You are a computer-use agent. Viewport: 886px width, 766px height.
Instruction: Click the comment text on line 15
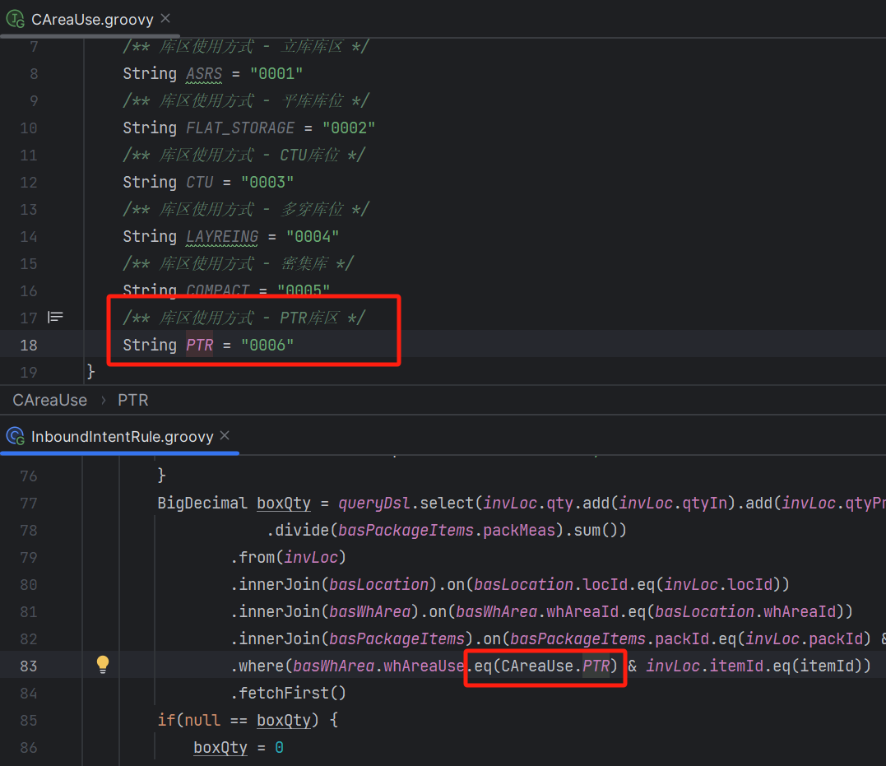(238, 263)
